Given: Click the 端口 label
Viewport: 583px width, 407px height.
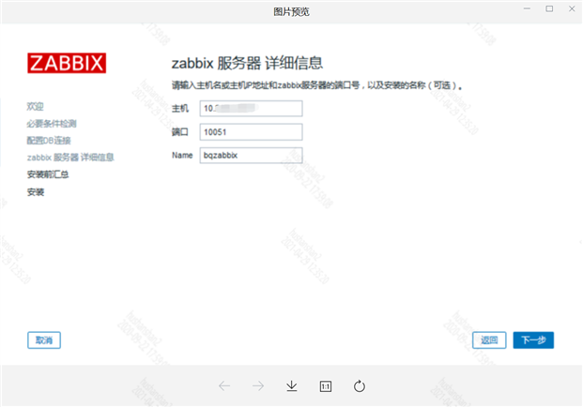Looking at the screenshot, I should point(180,132).
